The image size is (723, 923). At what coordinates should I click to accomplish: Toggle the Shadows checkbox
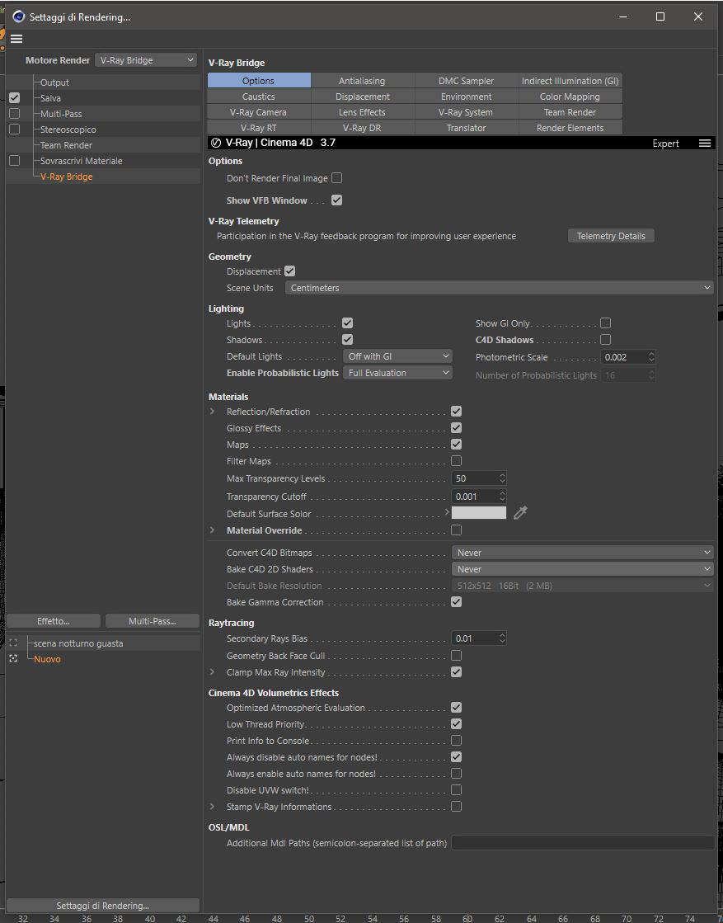pos(347,339)
